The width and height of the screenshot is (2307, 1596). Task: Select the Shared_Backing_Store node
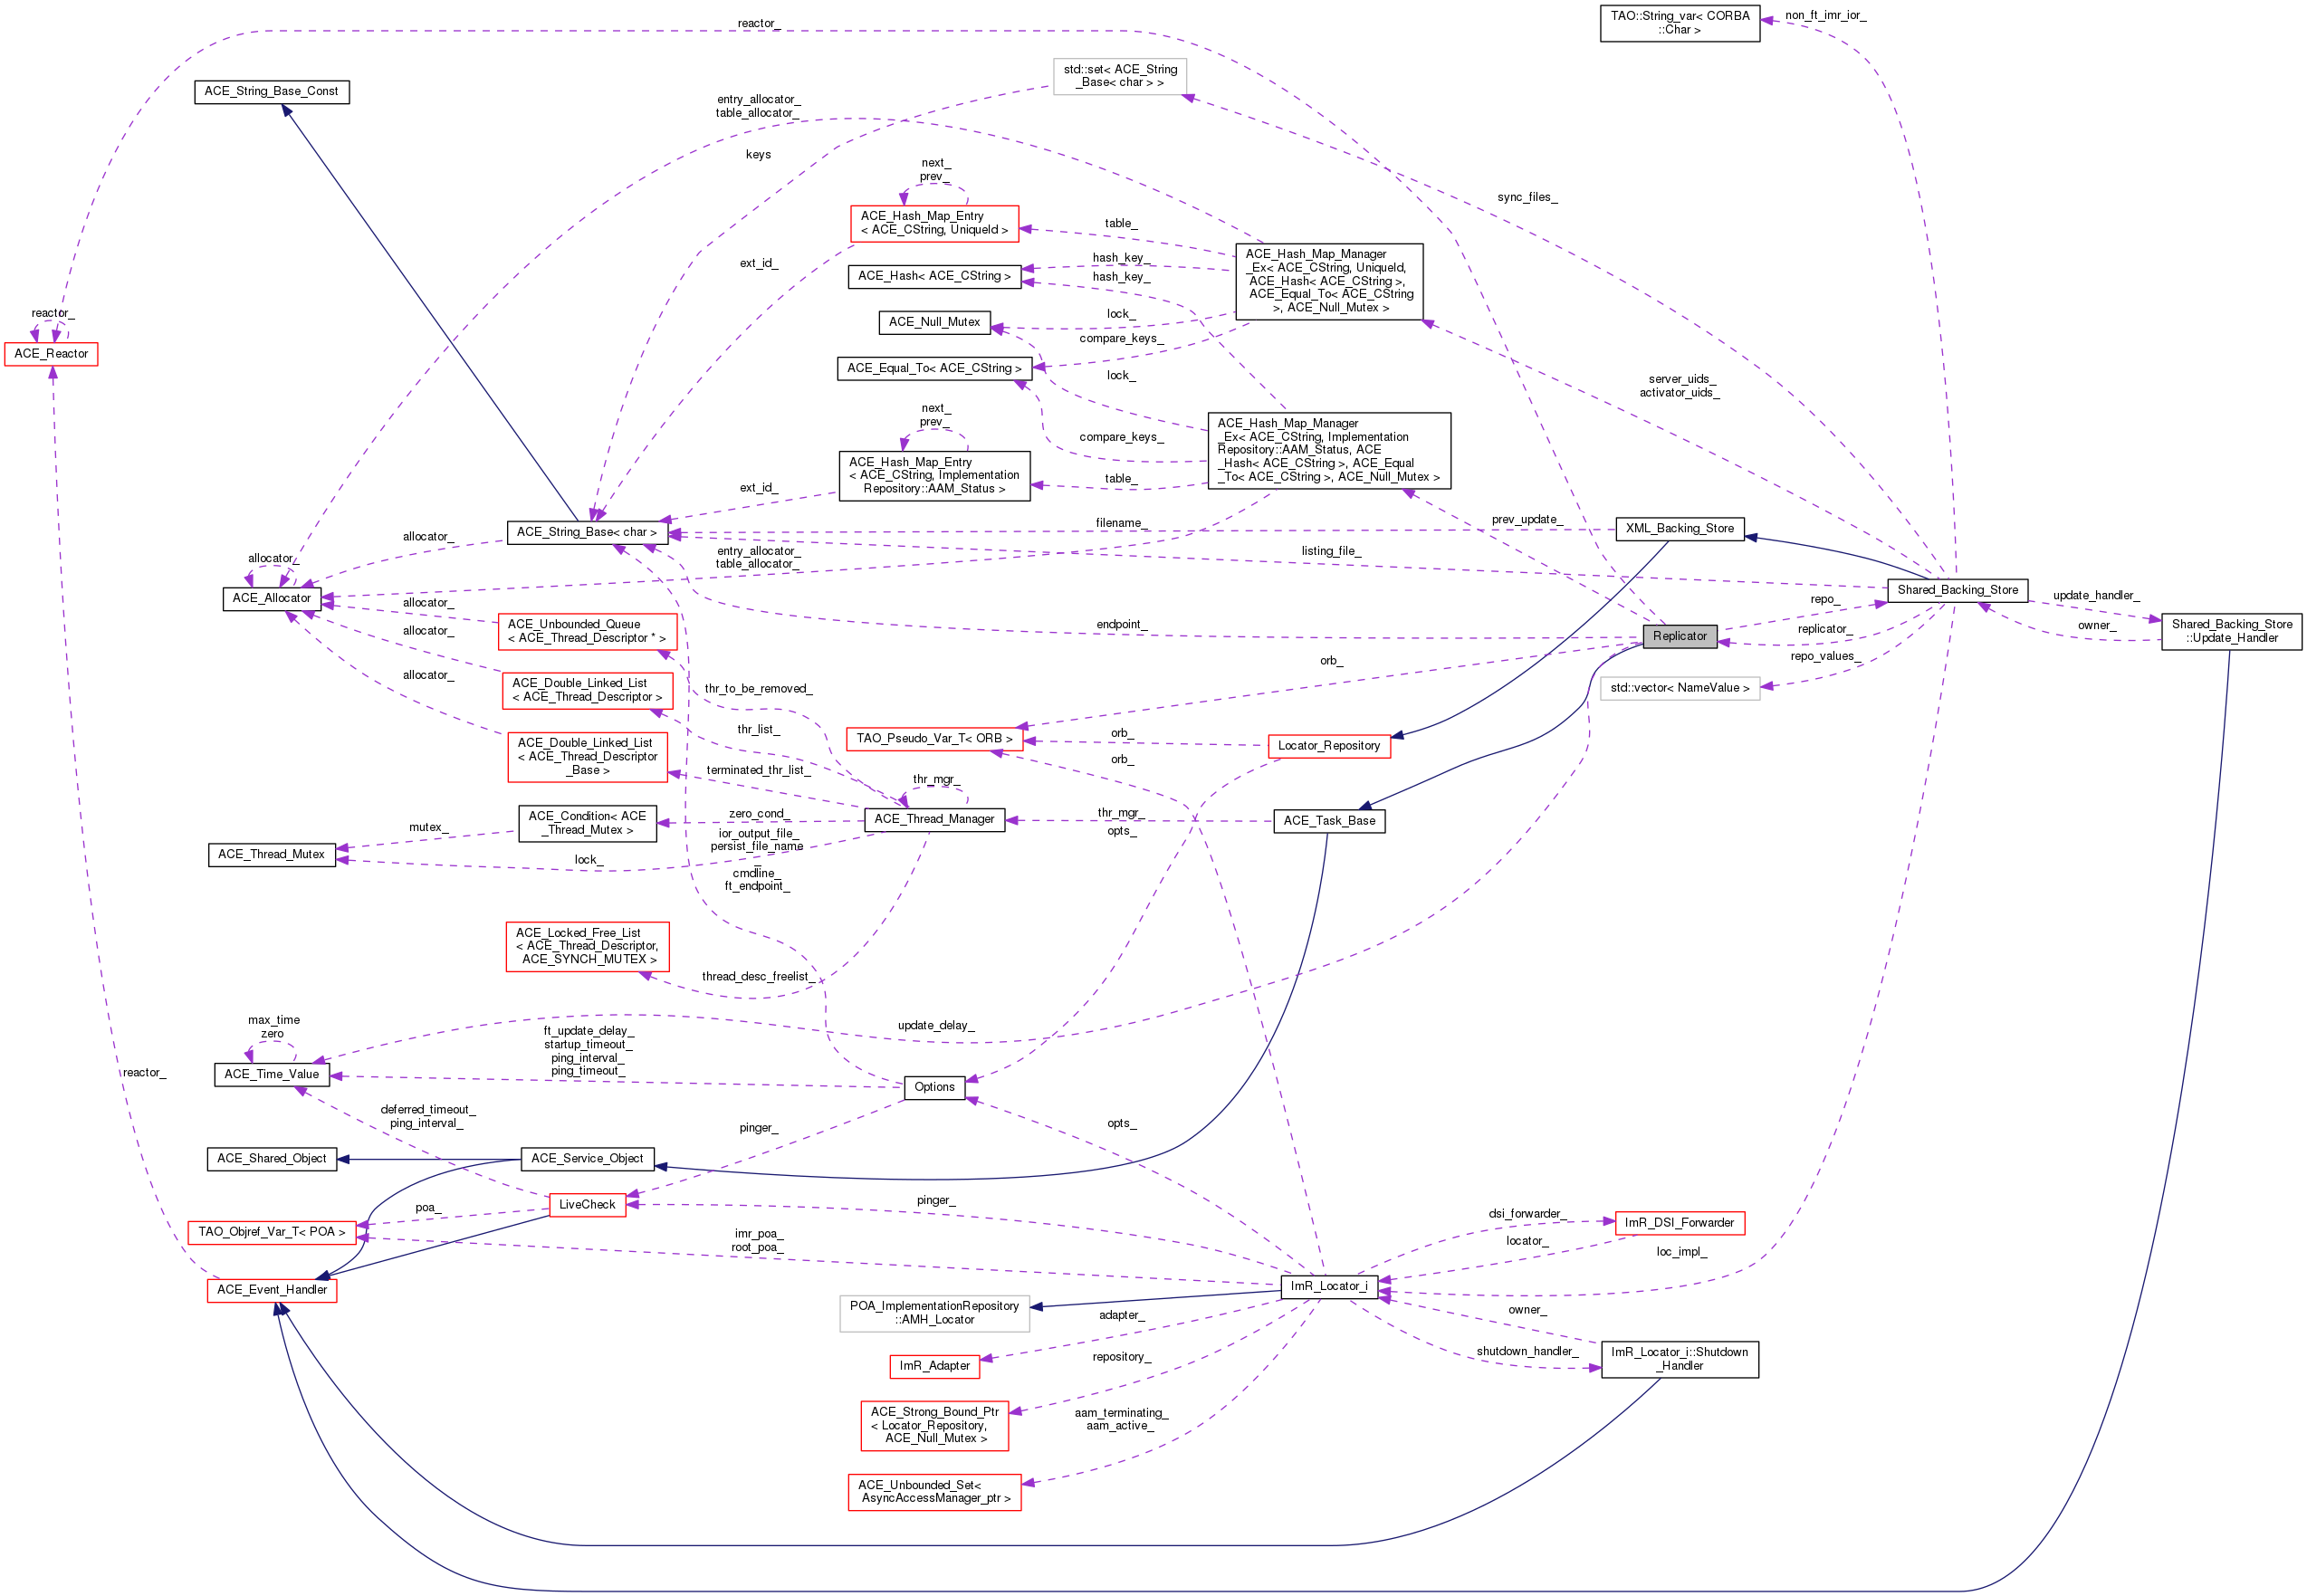tap(1957, 590)
